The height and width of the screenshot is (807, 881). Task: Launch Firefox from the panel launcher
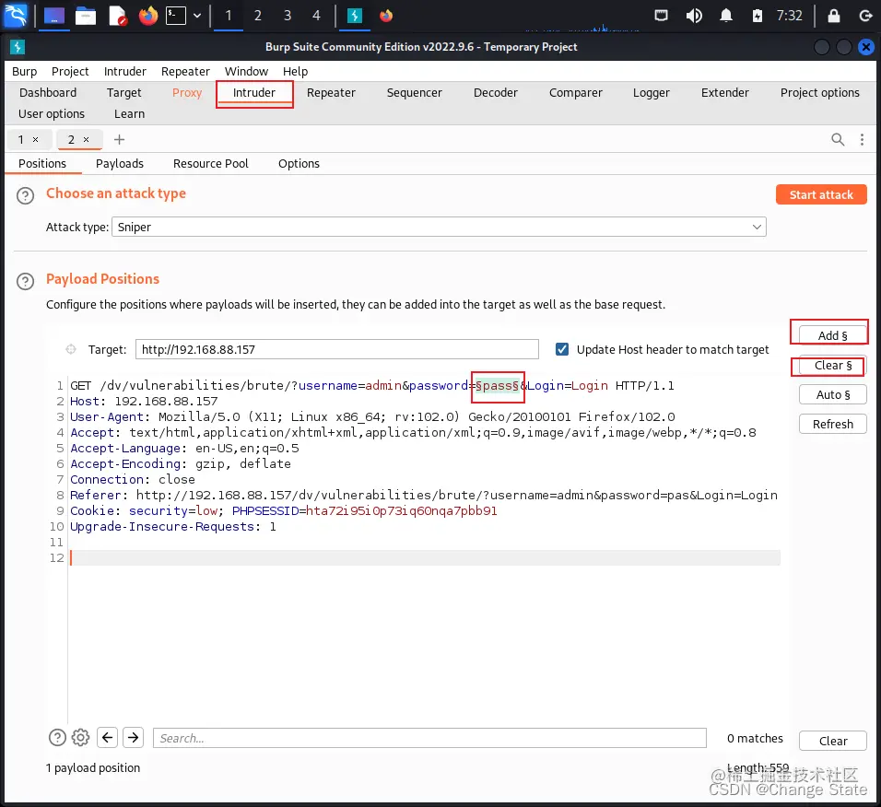pyautogui.click(x=148, y=16)
